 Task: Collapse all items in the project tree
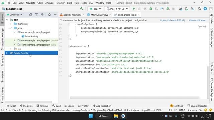[42, 15]
